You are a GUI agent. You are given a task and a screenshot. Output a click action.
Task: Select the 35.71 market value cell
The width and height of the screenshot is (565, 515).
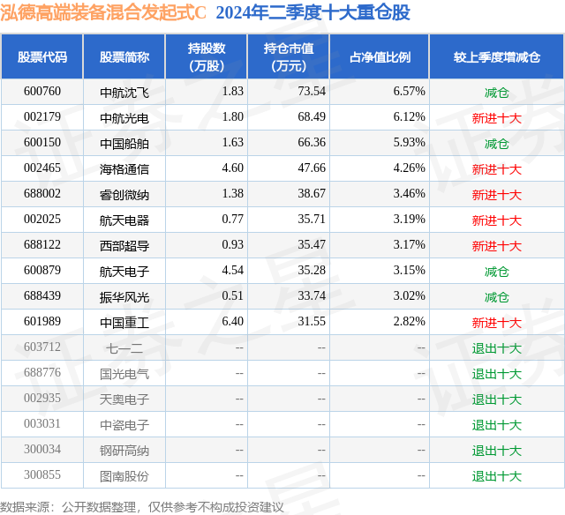coord(312,219)
